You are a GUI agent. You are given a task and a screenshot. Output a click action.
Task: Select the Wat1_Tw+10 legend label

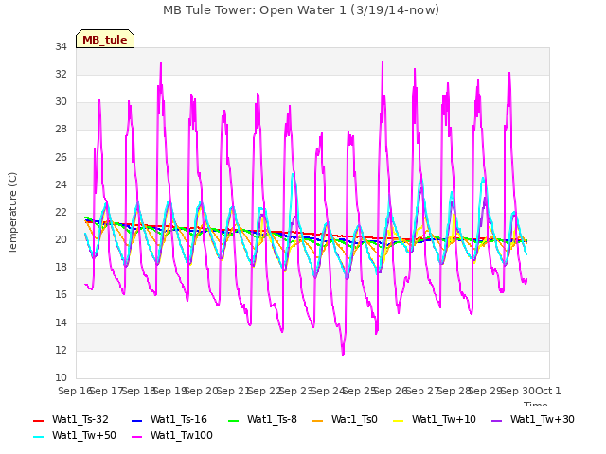click(x=444, y=419)
